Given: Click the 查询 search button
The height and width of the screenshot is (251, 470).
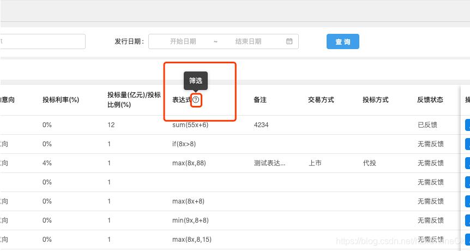Looking at the screenshot, I should coord(342,41).
